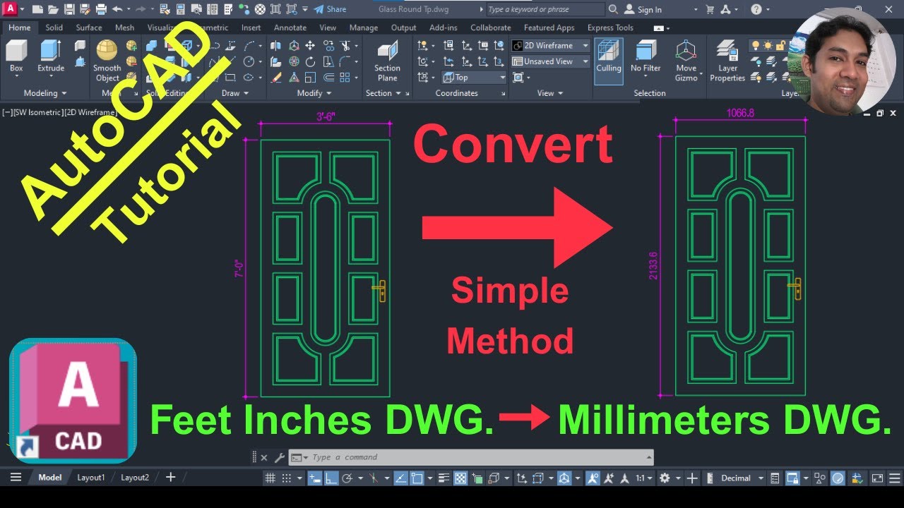
Task: Open the AutoCAD application menu logo
Action: tap(10, 9)
